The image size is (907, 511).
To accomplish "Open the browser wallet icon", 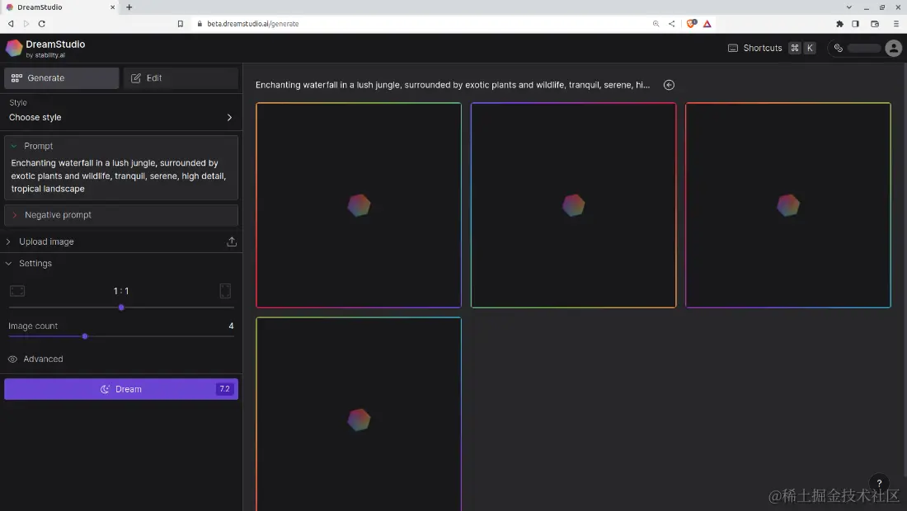I will point(875,24).
